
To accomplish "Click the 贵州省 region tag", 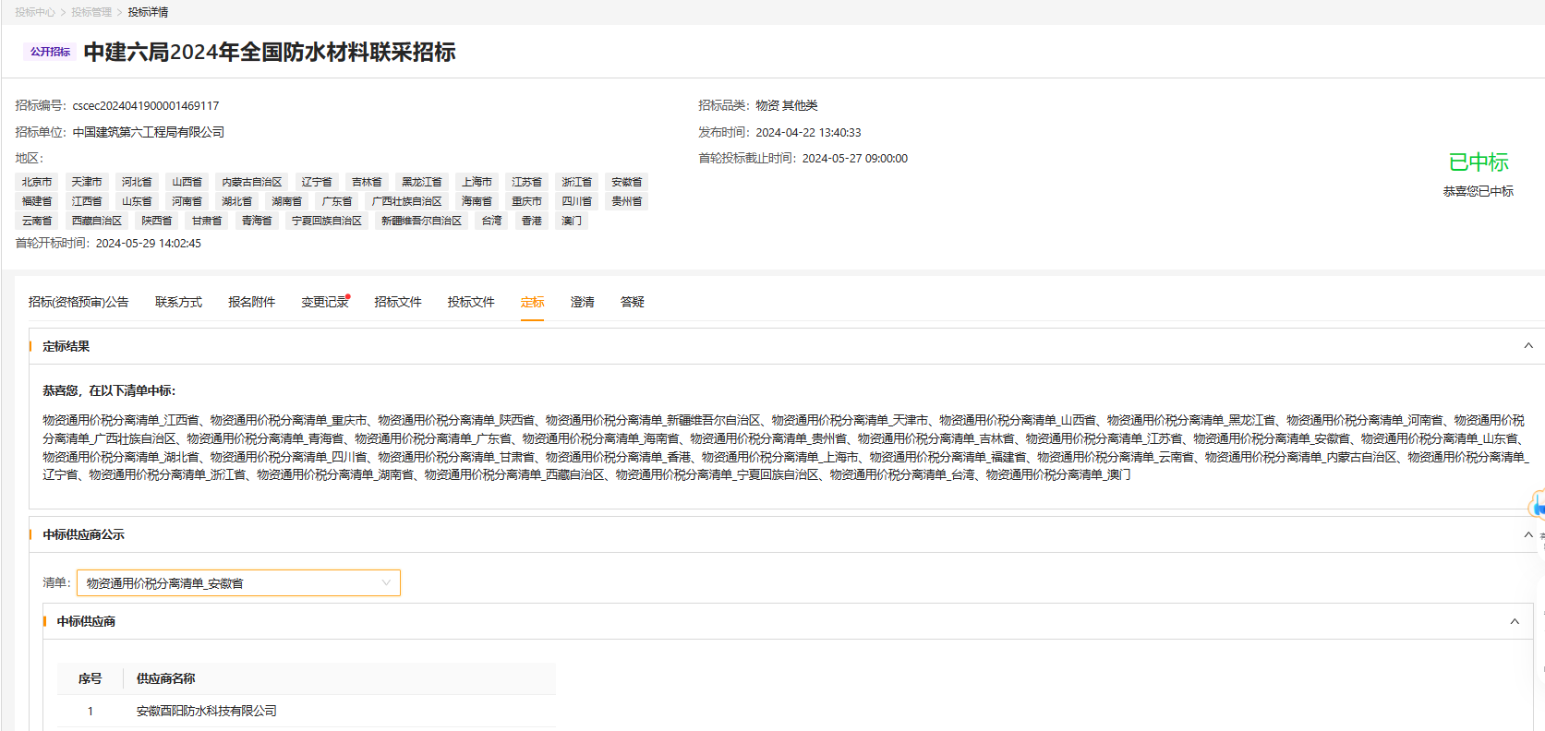I will tap(627, 201).
